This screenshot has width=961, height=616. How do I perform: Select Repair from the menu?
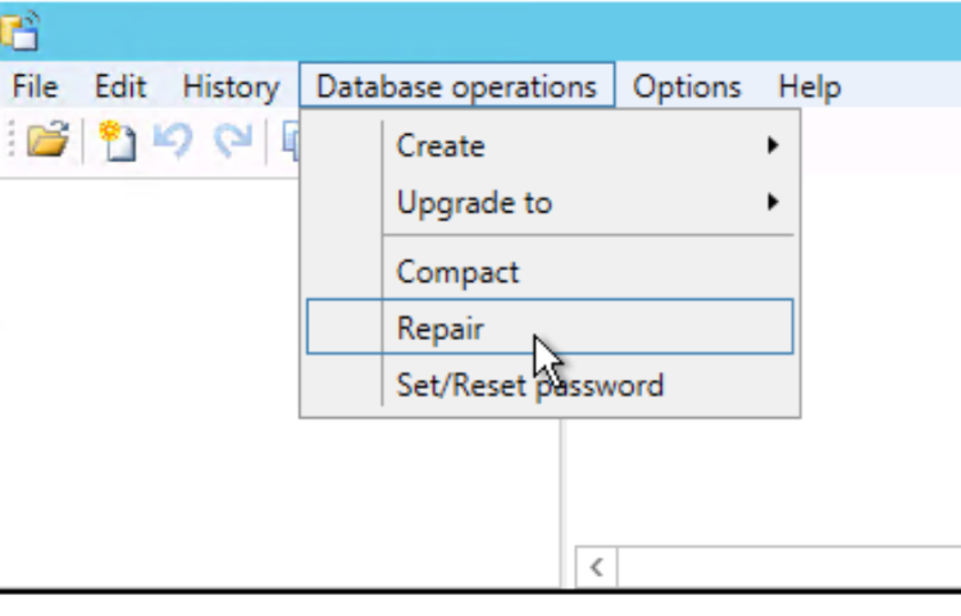coord(442,328)
